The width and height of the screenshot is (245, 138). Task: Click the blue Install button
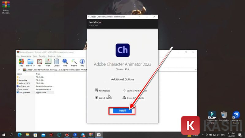pyautogui.click(x=122, y=111)
